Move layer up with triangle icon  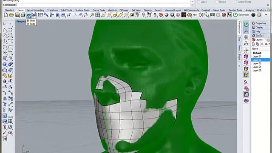[266, 44]
